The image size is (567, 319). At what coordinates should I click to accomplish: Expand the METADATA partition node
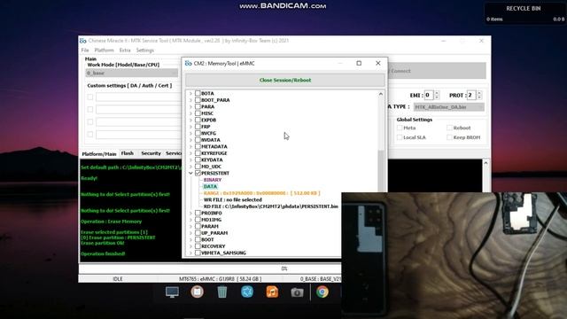(x=190, y=146)
